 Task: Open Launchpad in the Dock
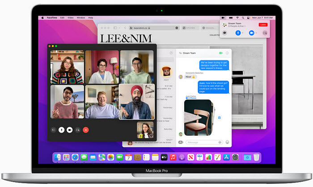tap(66, 158)
